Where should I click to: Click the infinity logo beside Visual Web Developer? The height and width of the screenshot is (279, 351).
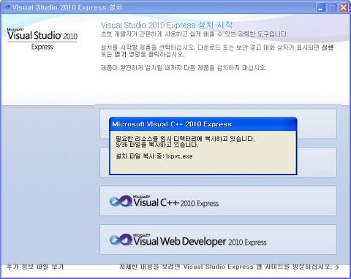tap(121, 240)
